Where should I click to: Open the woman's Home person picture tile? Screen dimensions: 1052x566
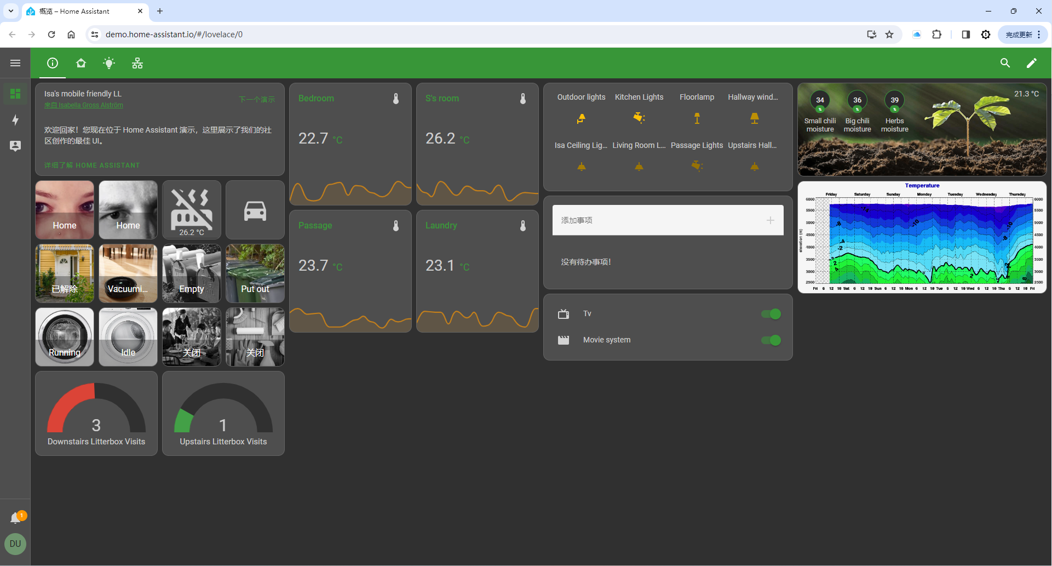coord(65,210)
